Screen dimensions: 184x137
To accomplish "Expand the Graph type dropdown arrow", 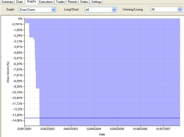I will 53,10.
